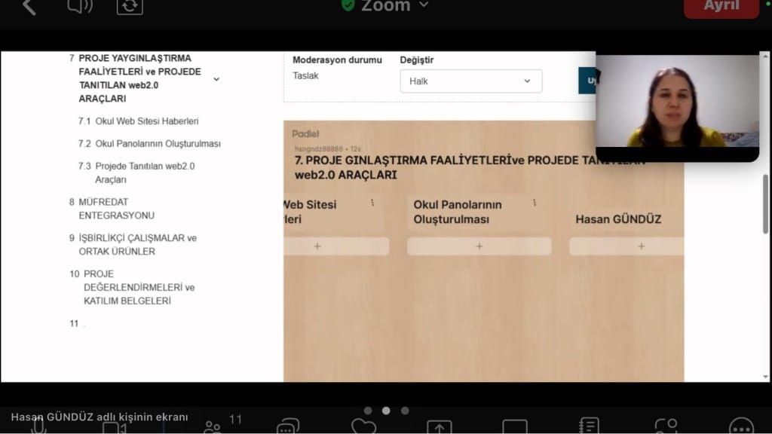Open the chat bubbles icon
Image resolution: width=772 pixels, height=434 pixels.
[x=288, y=426]
